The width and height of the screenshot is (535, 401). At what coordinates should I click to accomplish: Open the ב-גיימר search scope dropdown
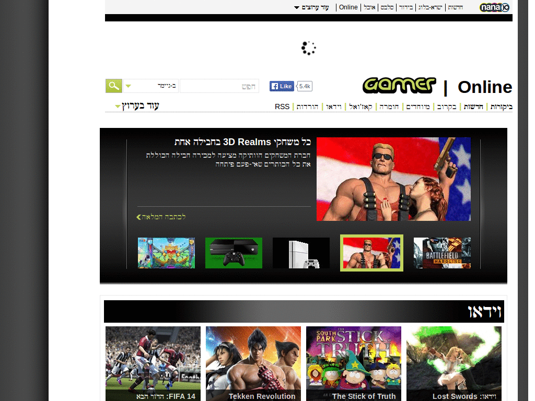click(151, 86)
